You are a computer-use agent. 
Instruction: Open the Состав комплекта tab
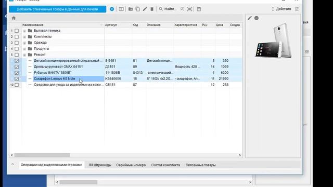coord(165,165)
